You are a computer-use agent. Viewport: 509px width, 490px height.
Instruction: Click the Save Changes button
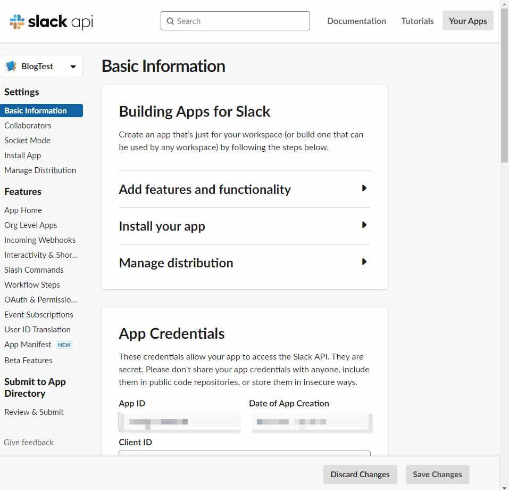[437, 475]
